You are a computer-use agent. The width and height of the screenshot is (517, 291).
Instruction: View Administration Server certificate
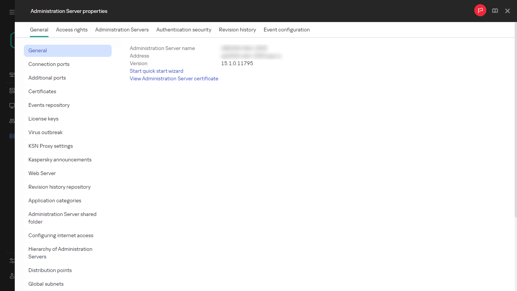pos(174,78)
